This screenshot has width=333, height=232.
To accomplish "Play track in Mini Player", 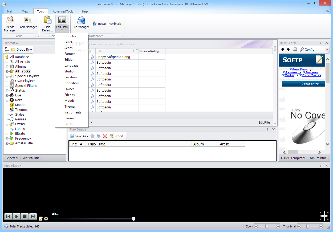I will 17,217.
